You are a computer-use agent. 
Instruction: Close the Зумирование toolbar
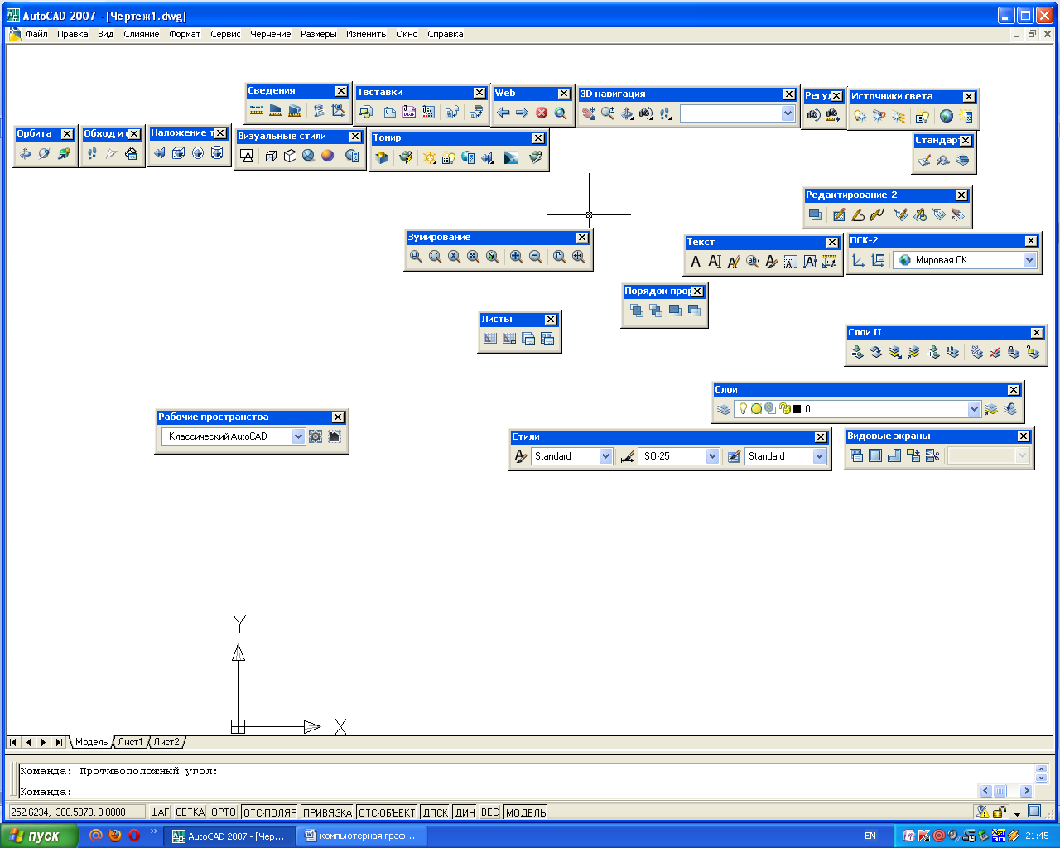[x=582, y=238]
